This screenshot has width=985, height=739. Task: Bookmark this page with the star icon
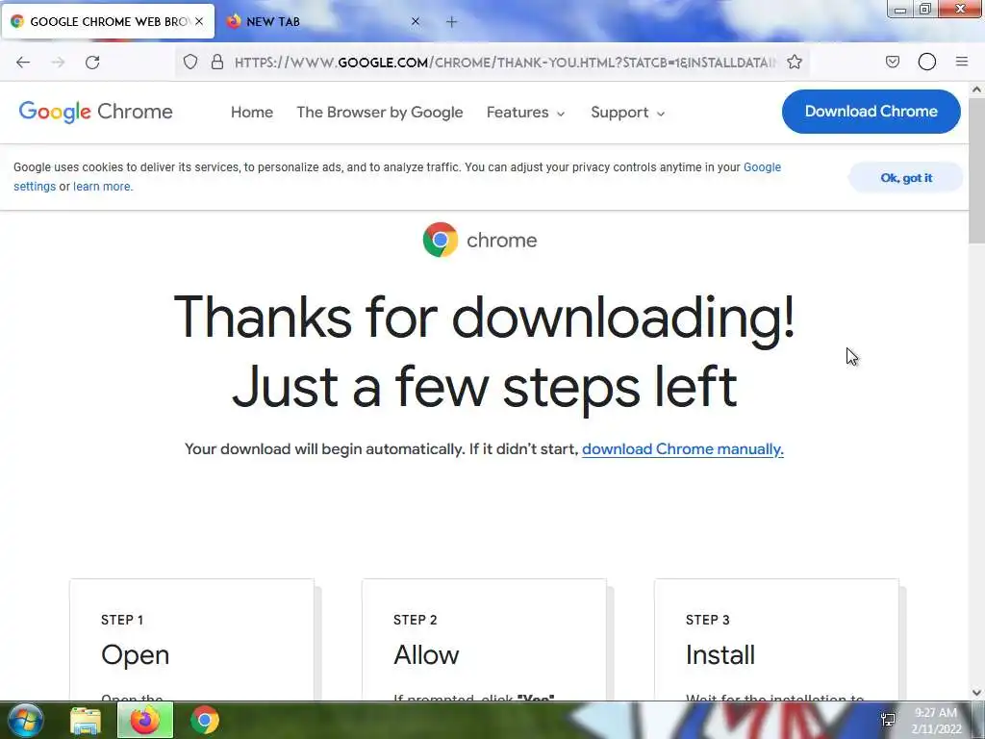tap(795, 62)
